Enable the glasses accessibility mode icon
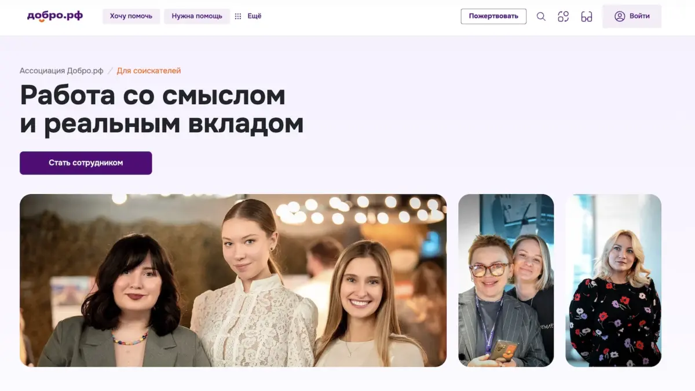The image size is (695, 391). click(587, 16)
